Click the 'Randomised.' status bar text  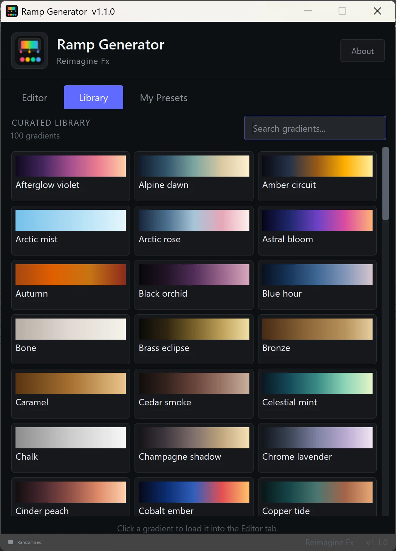pos(30,542)
